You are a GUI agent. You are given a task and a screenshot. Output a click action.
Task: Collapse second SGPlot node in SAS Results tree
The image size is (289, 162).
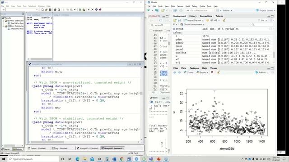4,26
